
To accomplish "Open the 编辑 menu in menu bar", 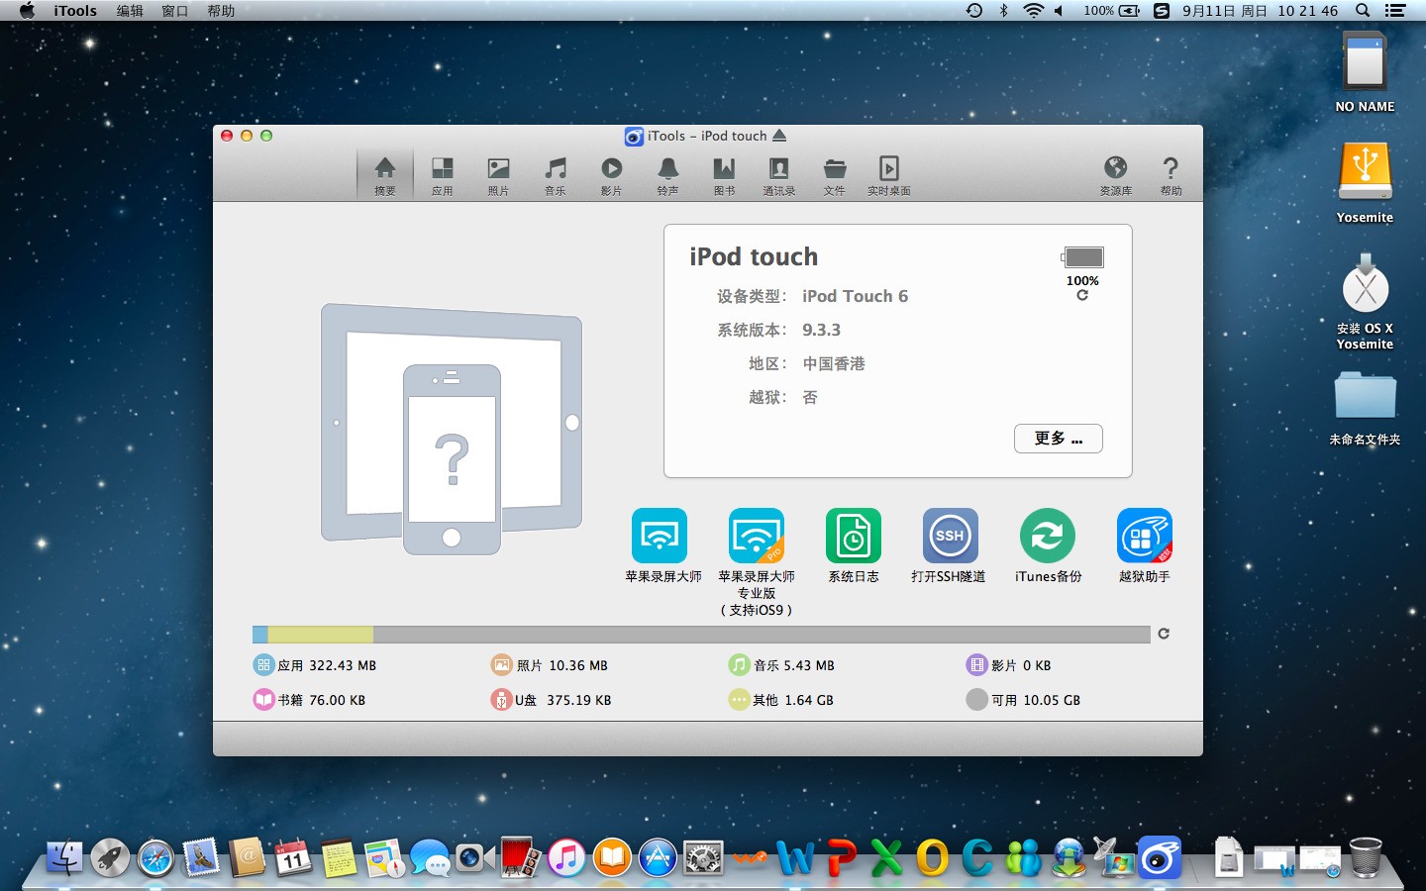I will [130, 11].
